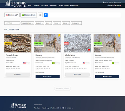Expand the Composition filter dropdown
Screen dimensions: 125x111
27,23
